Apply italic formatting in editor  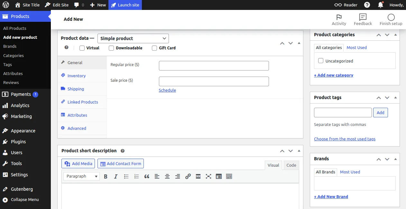click(116, 176)
